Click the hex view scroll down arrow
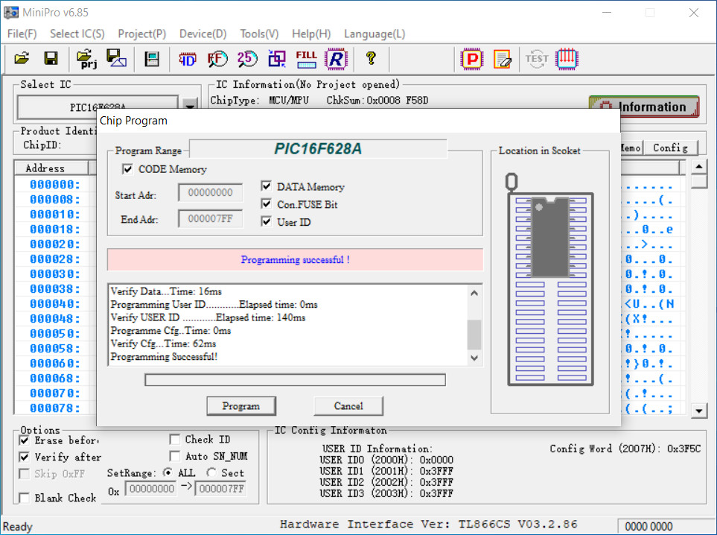 (x=698, y=411)
